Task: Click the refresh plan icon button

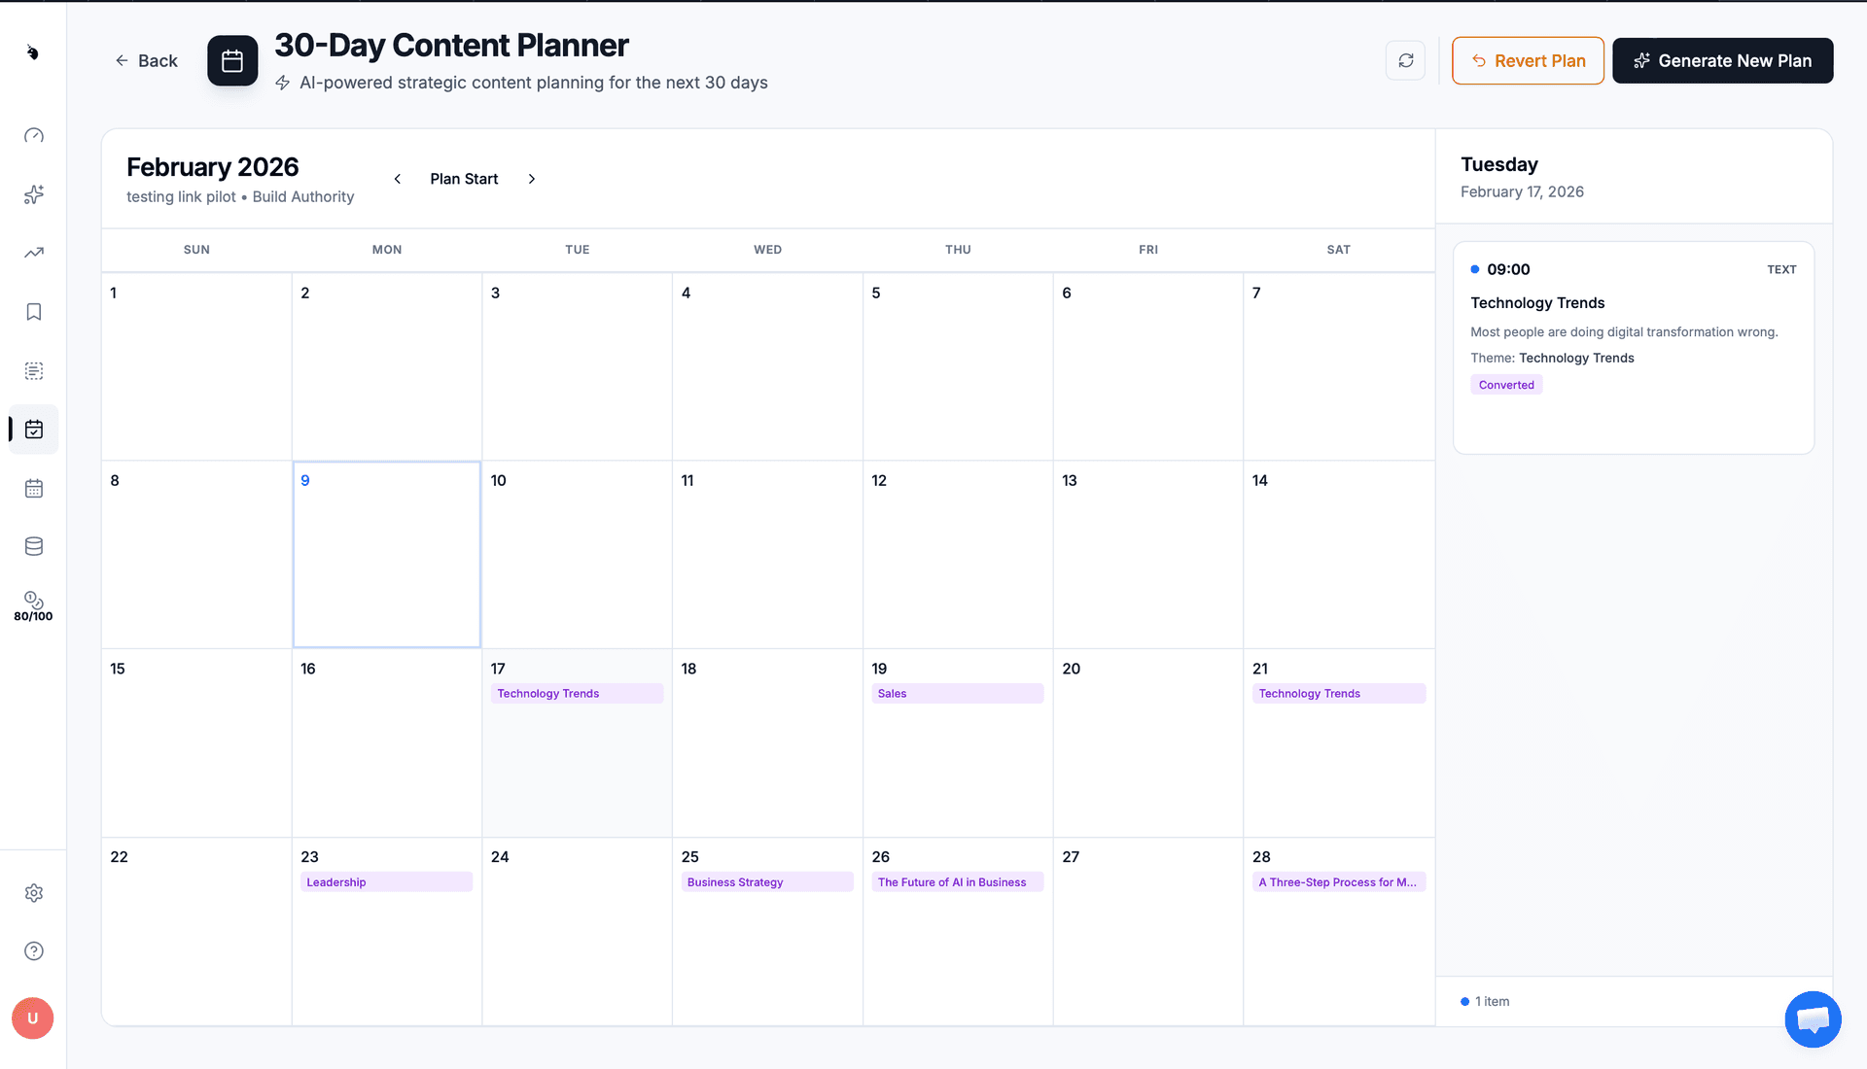Action: 1405,60
